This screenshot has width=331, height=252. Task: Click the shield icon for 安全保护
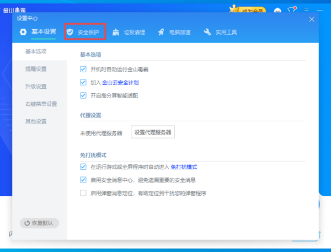pyautogui.click(x=70, y=32)
